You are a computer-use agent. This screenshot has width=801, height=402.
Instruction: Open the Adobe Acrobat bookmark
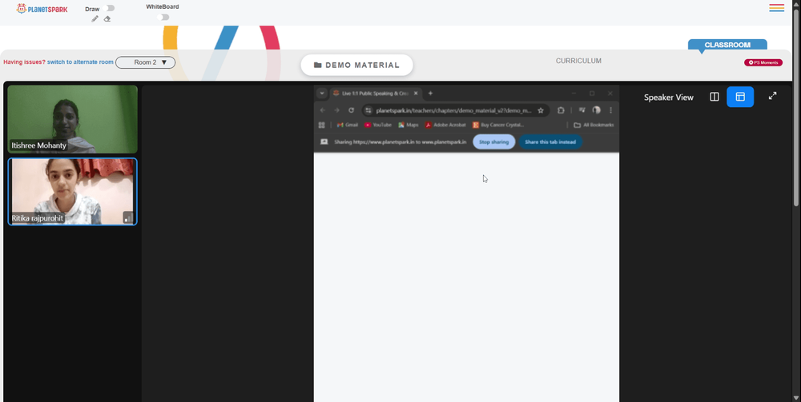[x=445, y=125]
